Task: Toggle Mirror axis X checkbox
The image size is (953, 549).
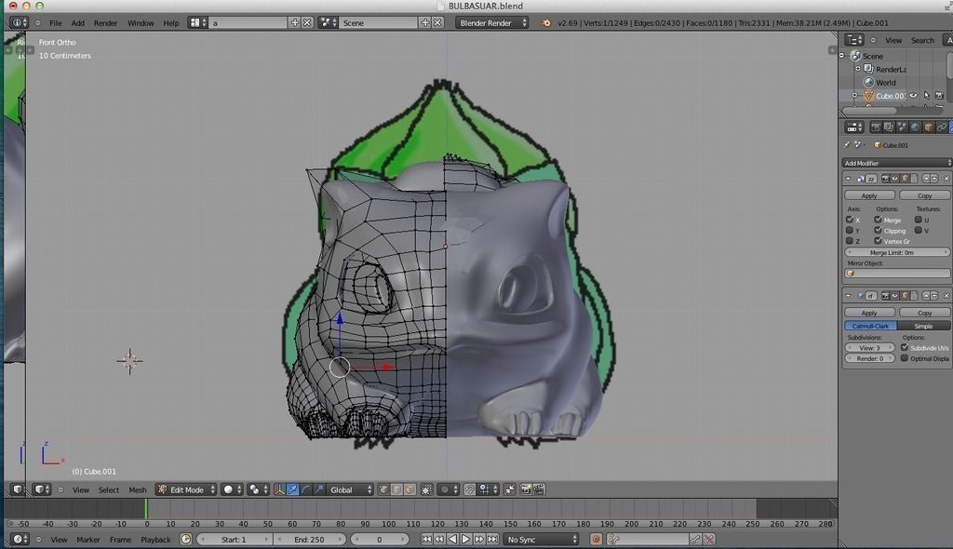Action: 850,220
